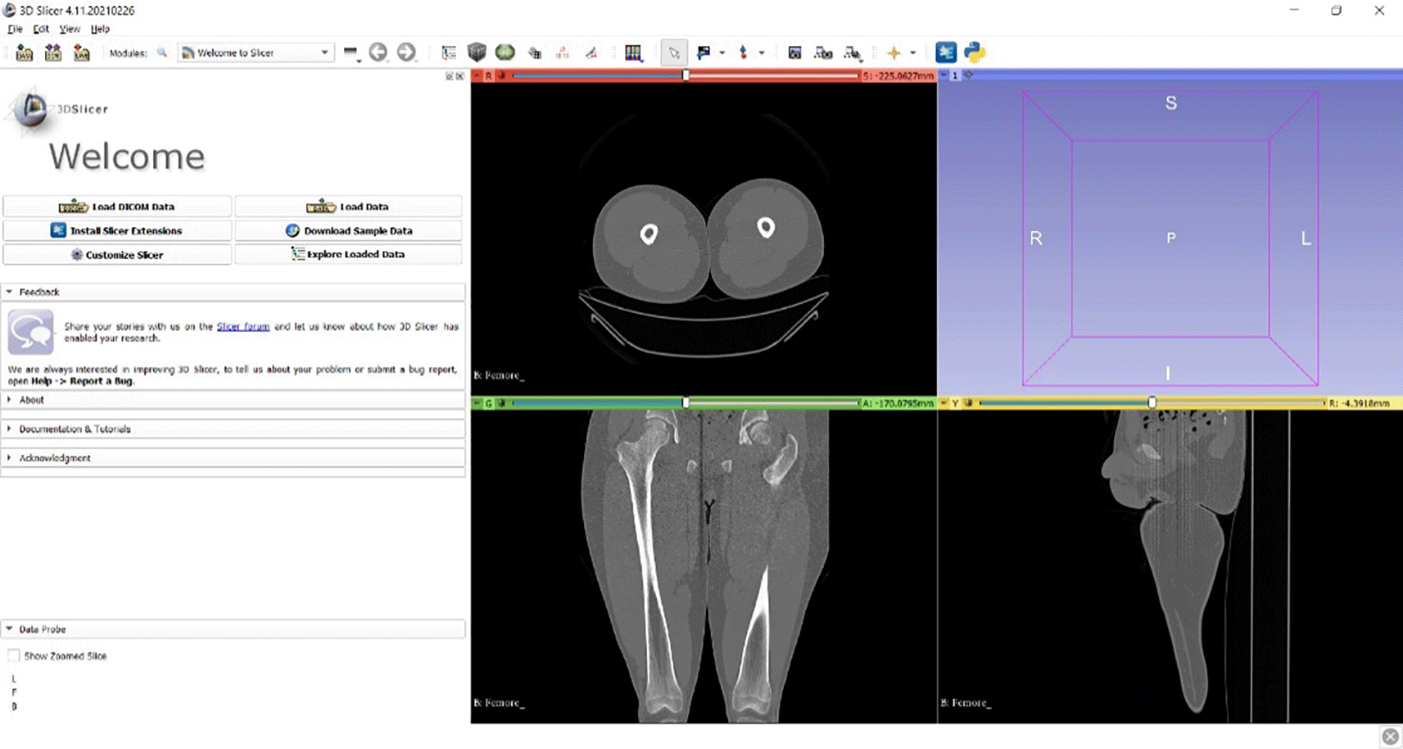Click the scene view restore icon

pos(852,53)
